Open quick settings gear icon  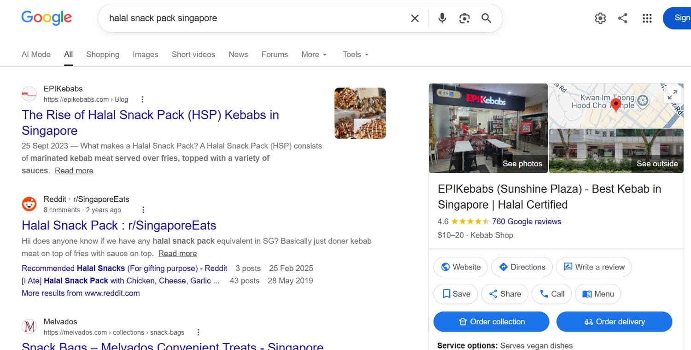pyautogui.click(x=600, y=18)
